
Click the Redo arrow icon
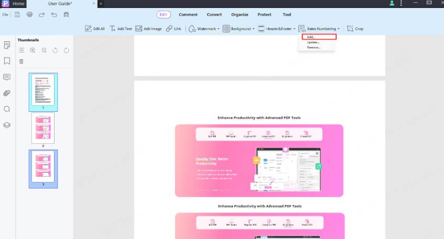[x=41, y=15]
